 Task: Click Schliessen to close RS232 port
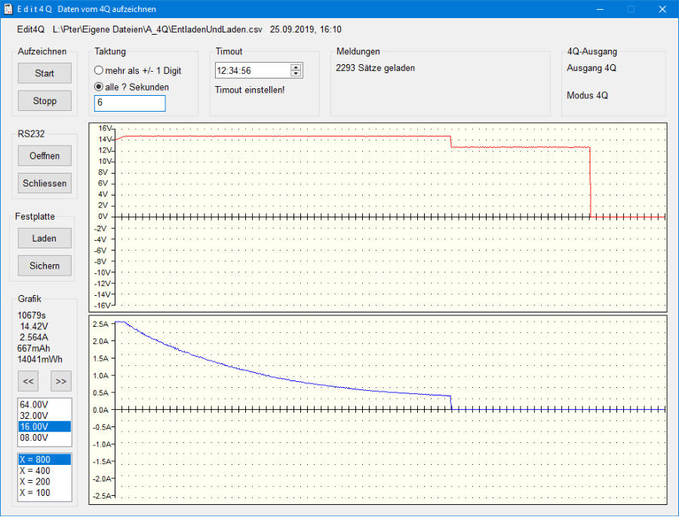(x=45, y=183)
